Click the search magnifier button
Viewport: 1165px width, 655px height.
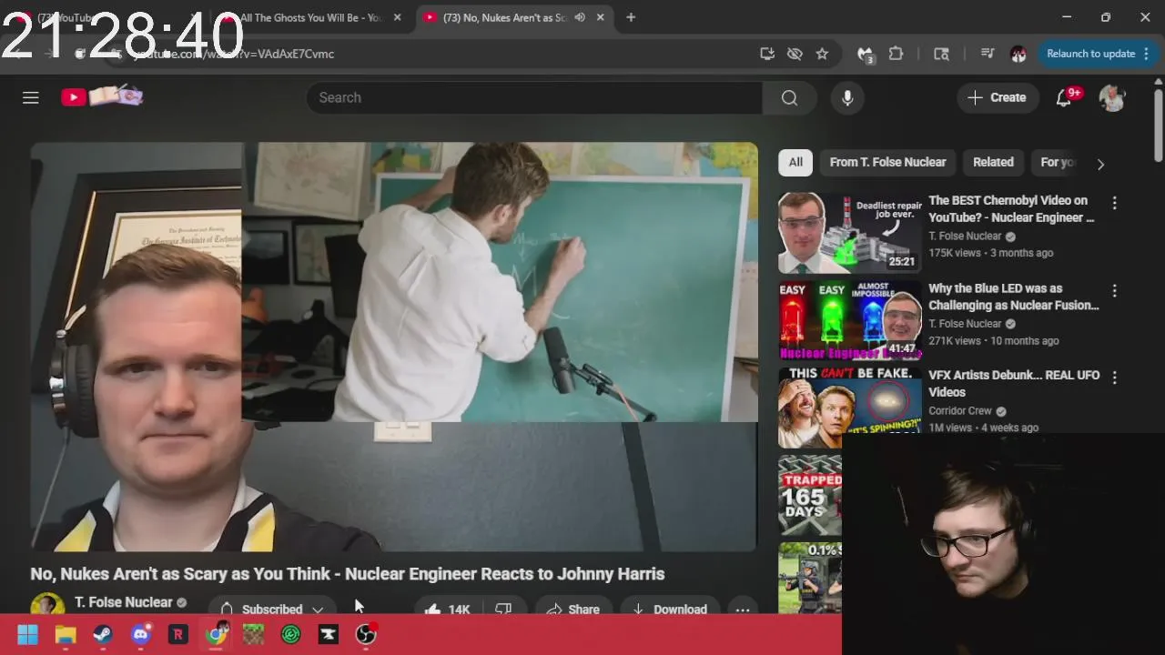pos(789,97)
